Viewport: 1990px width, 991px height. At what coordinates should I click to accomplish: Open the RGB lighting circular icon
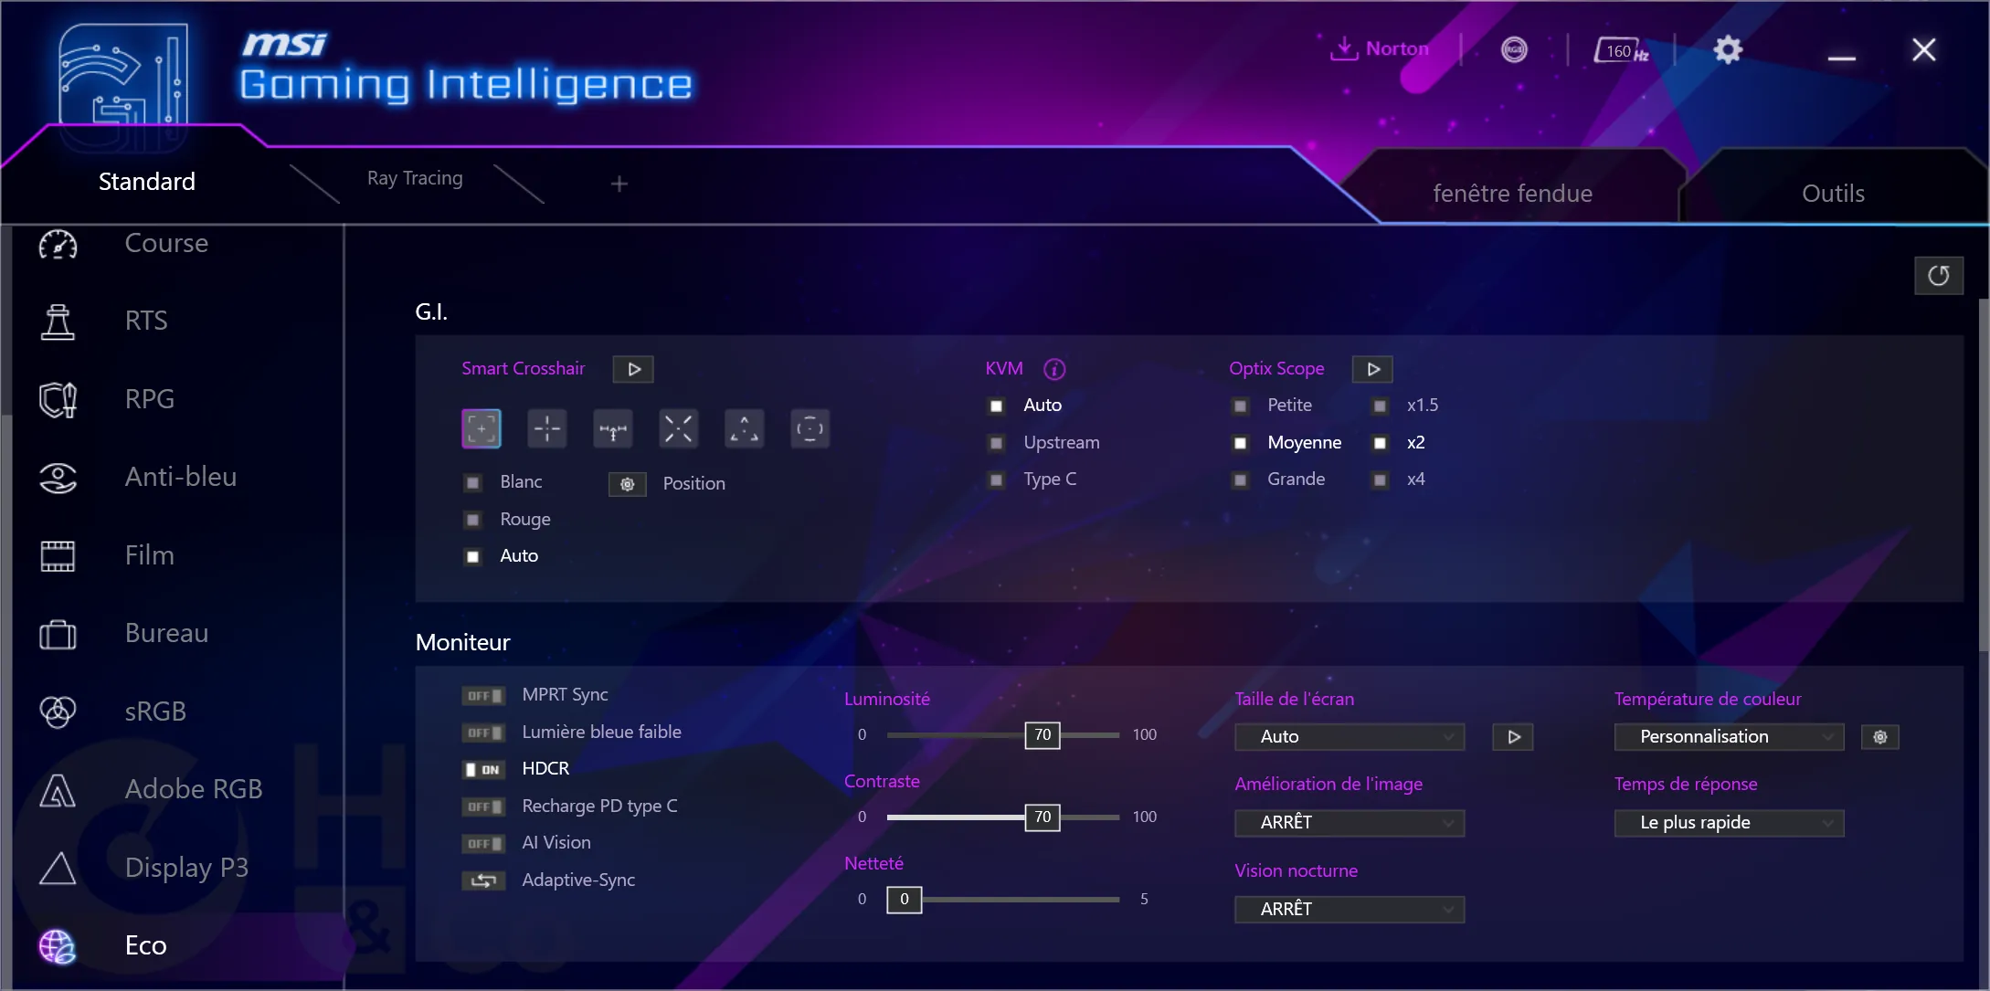click(x=1514, y=49)
